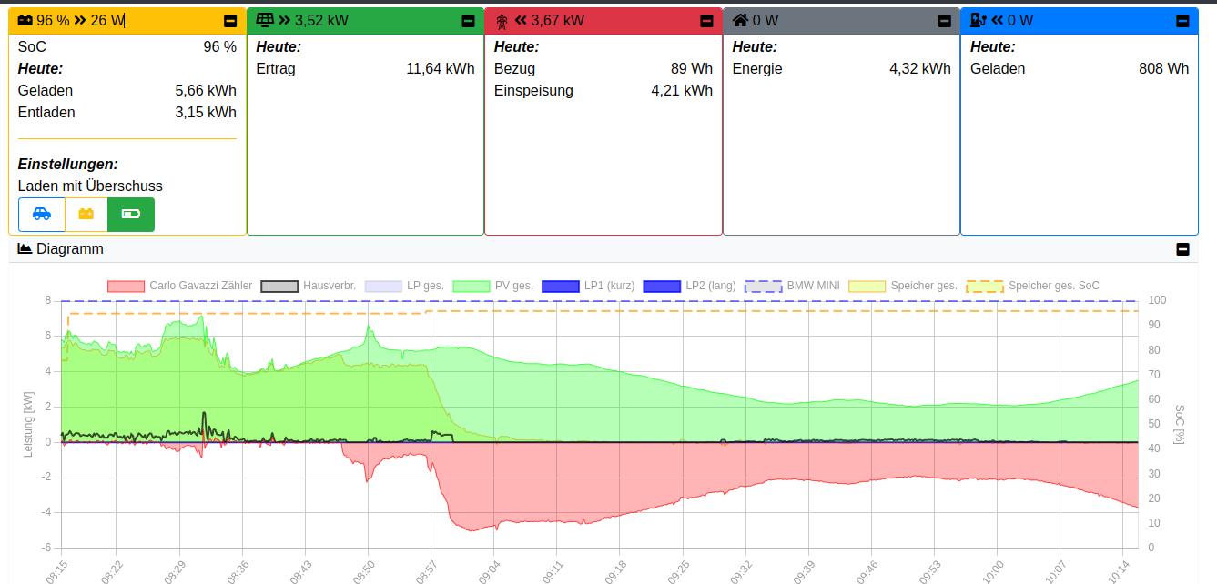The width and height of the screenshot is (1217, 584).
Task: Collapse the Diagramm panel
Action: [1182, 249]
